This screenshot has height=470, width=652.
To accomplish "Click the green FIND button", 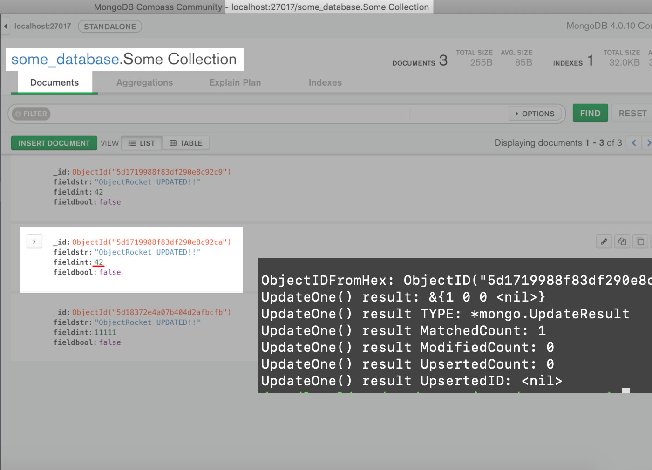I will point(590,113).
